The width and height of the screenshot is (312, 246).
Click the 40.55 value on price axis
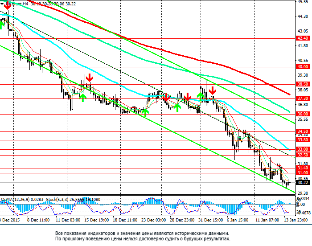click(303, 61)
